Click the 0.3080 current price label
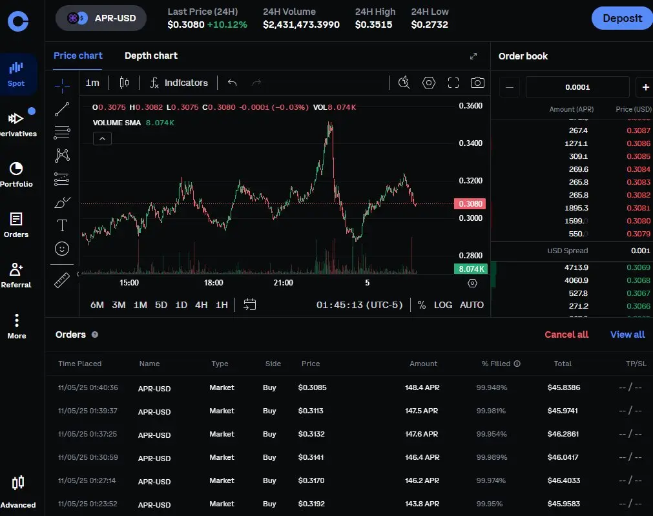Viewport: 653px width, 516px height. click(x=470, y=203)
